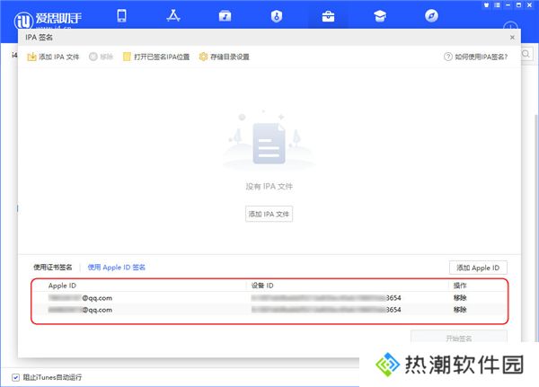Screen dimensions: 539x387
Task: Click the 操作 column header
Action: point(460,286)
